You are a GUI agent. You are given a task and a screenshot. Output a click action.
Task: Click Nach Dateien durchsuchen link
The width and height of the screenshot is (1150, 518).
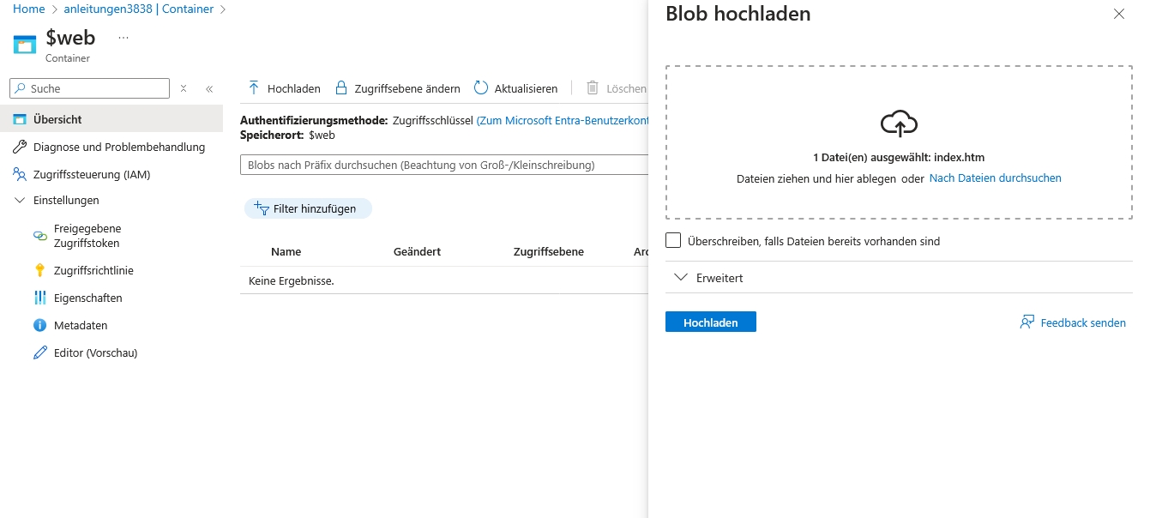(995, 178)
